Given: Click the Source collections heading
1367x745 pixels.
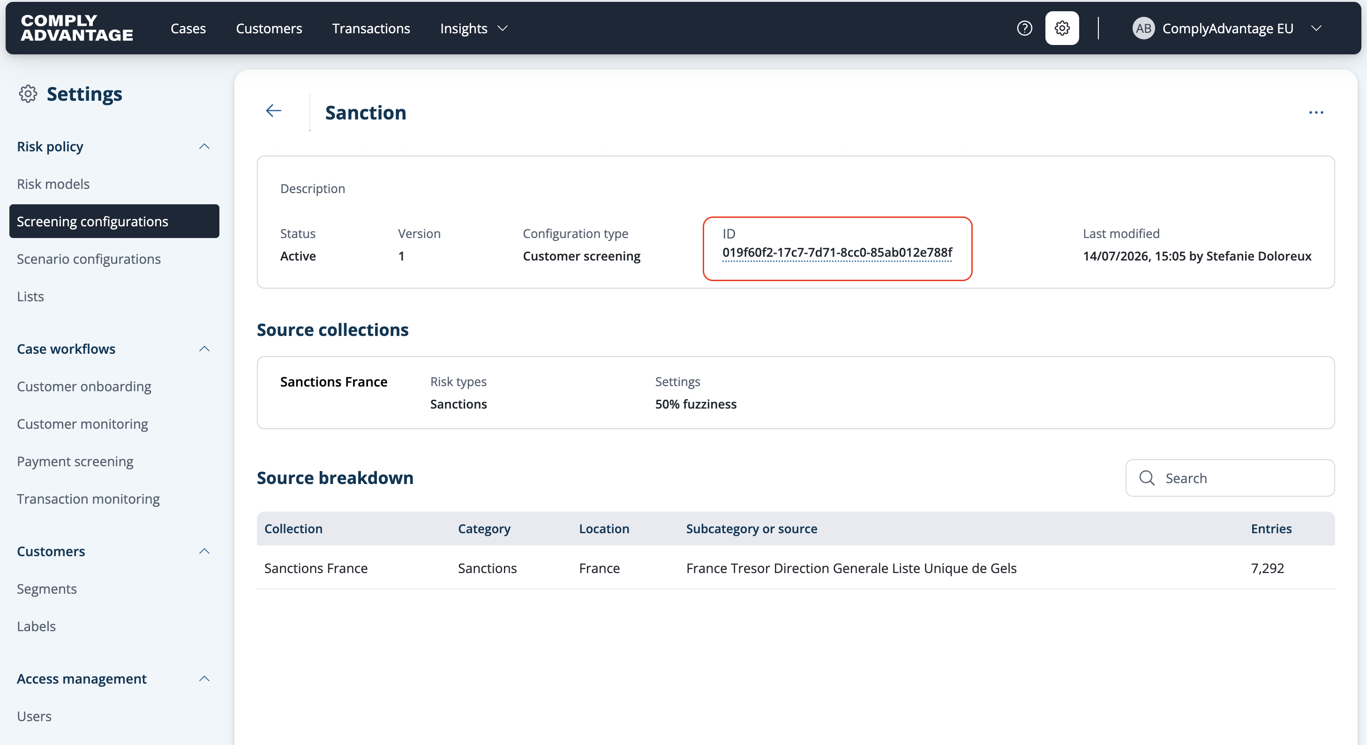Looking at the screenshot, I should (333, 330).
